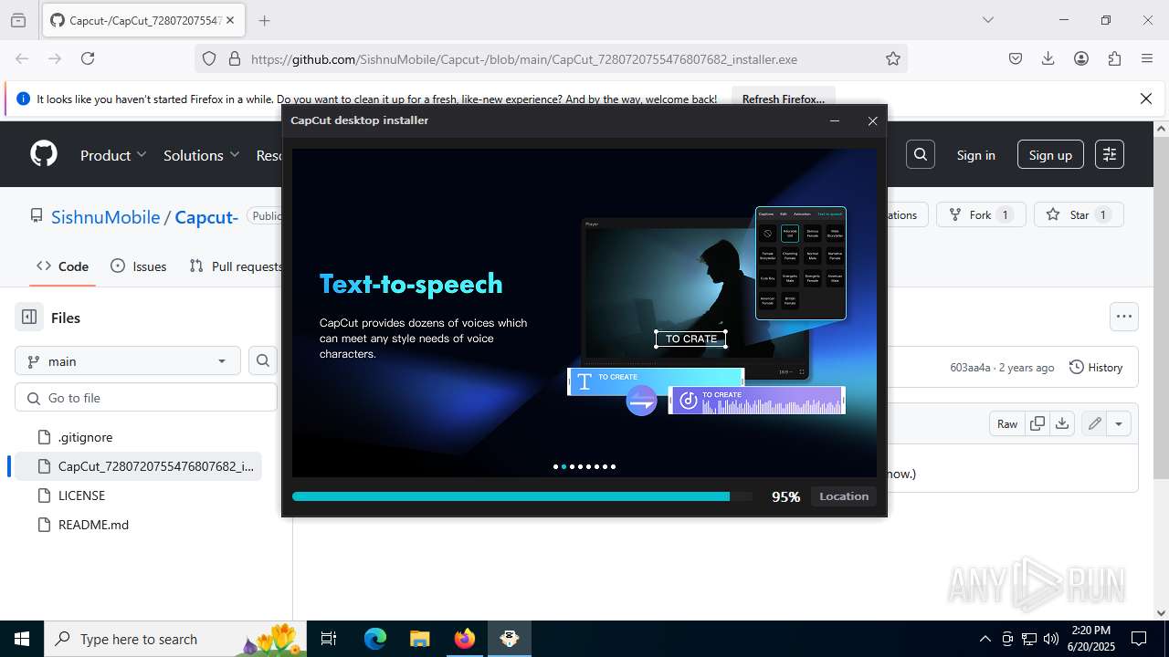Expand the Solutions menu
Image resolution: width=1169 pixels, height=657 pixels.
pos(202,155)
